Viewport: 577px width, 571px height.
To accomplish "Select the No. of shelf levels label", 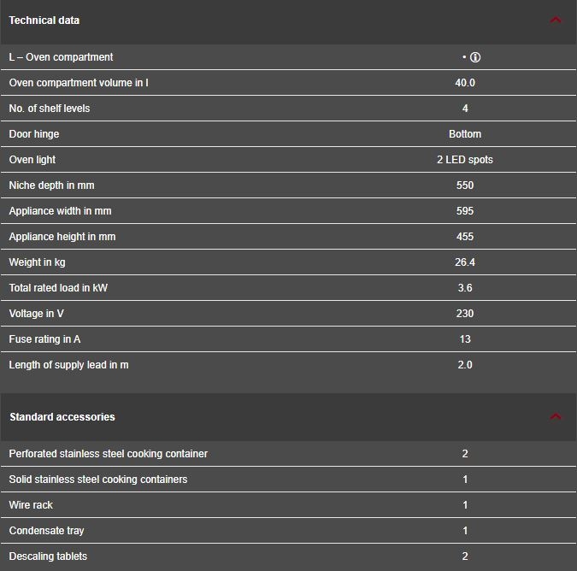I will [x=50, y=109].
